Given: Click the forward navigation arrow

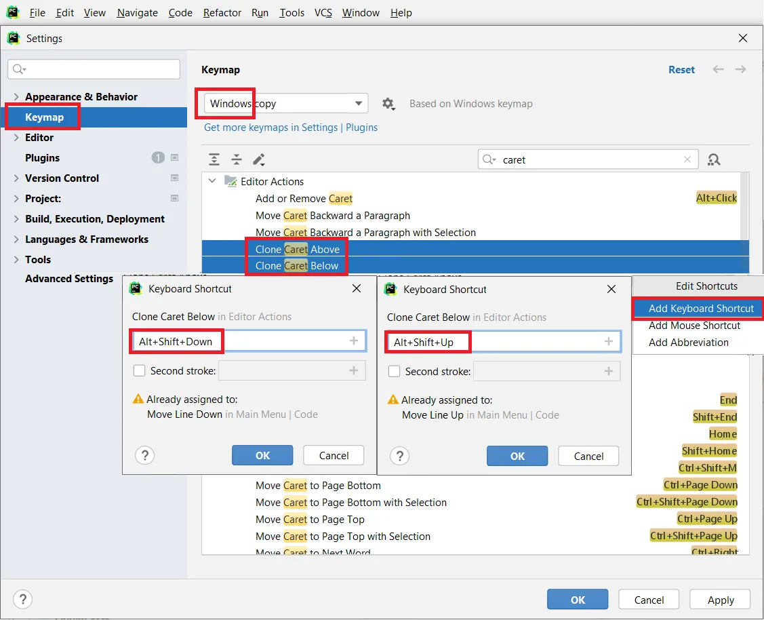Looking at the screenshot, I should (740, 69).
